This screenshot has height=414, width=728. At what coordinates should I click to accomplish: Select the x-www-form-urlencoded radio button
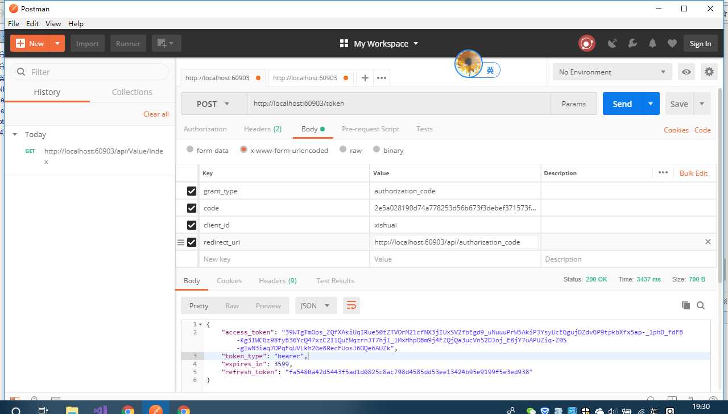point(244,150)
